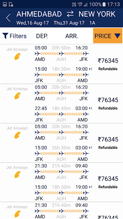Tap Jet Airways logo in third result

point(17,136)
